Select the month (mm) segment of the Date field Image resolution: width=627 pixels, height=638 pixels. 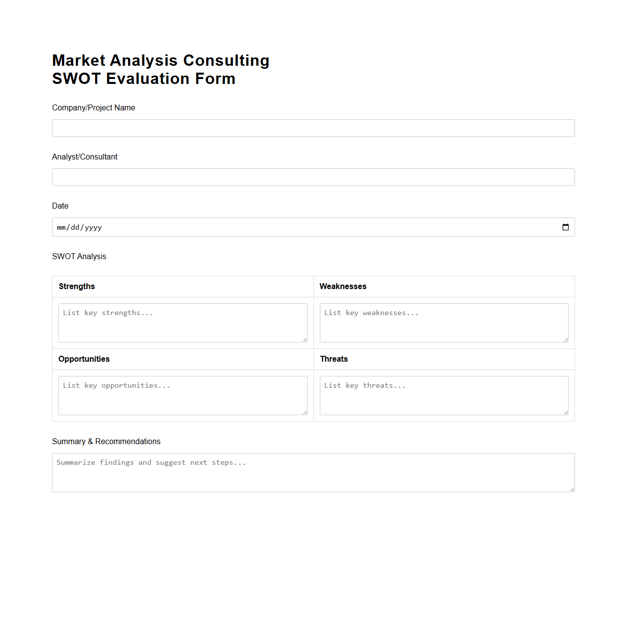coord(61,227)
